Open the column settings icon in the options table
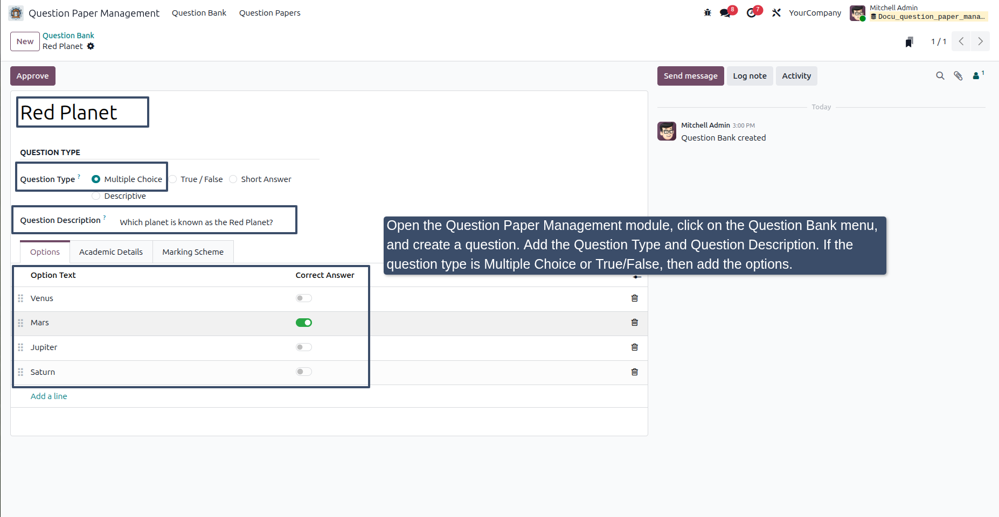 [637, 277]
